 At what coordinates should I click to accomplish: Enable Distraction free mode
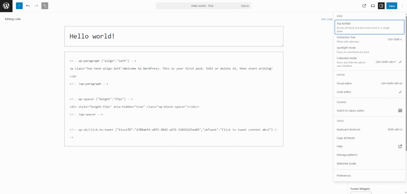coord(369,39)
